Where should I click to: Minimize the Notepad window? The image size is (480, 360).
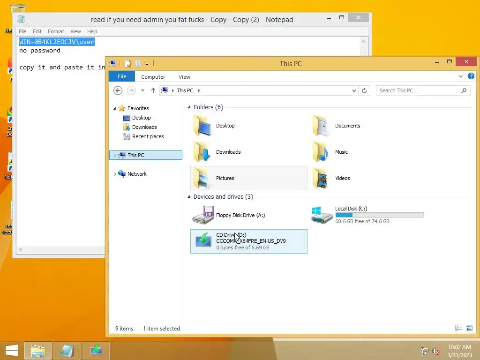coord(329,18)
